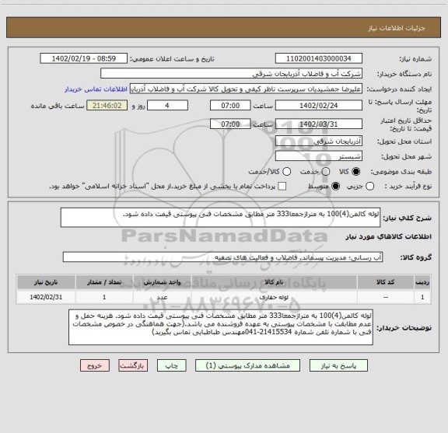Toggle the اسناد خزانه اسلامی payment checkbox
This screenshot has height=433, width=448.
point(282,187)
